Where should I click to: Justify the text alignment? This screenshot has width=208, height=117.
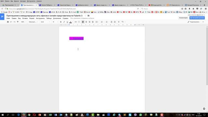tap(93, 22)
